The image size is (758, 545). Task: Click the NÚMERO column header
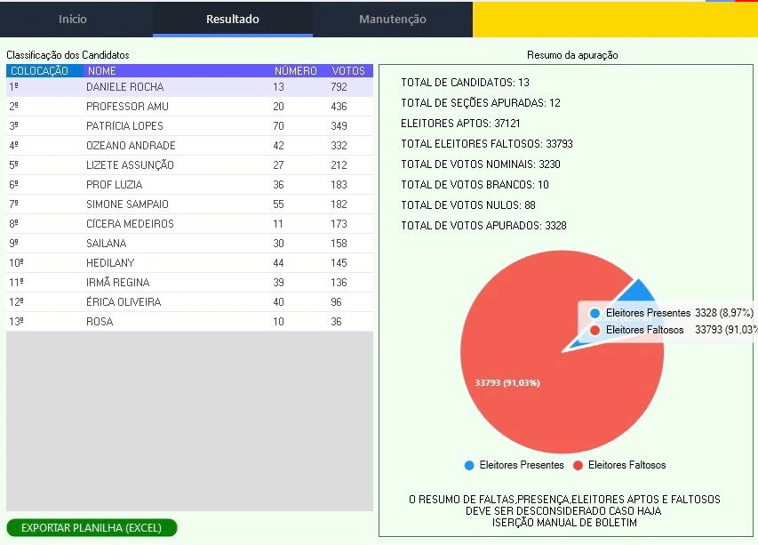(295, 71)
